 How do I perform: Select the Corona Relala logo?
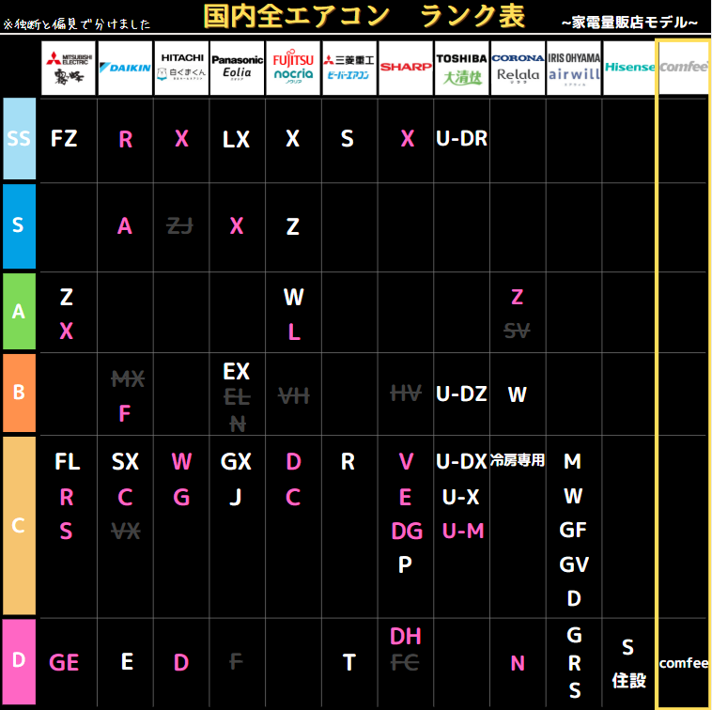(x=519, y=69)
